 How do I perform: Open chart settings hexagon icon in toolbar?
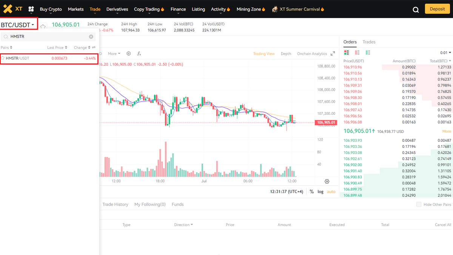pos(129,54)
